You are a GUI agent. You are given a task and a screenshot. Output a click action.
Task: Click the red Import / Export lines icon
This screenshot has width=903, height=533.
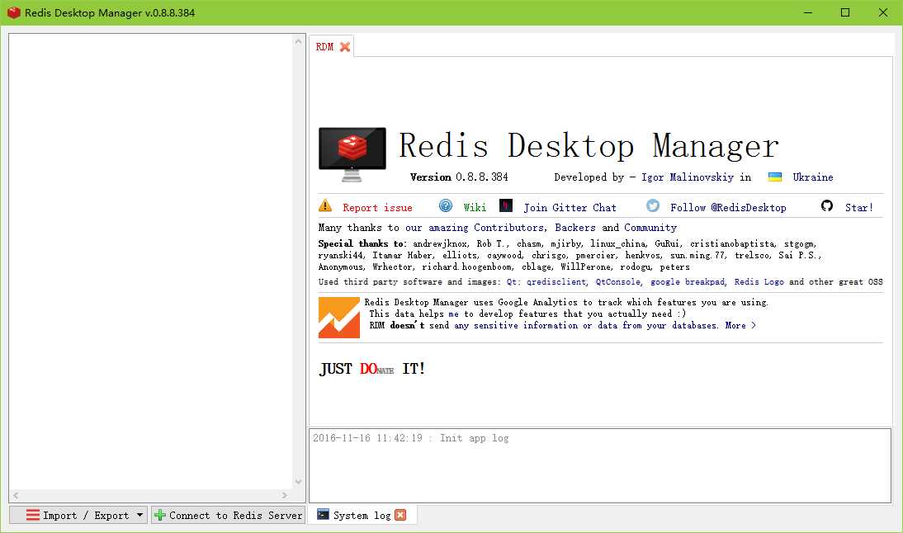click(33, 515)
